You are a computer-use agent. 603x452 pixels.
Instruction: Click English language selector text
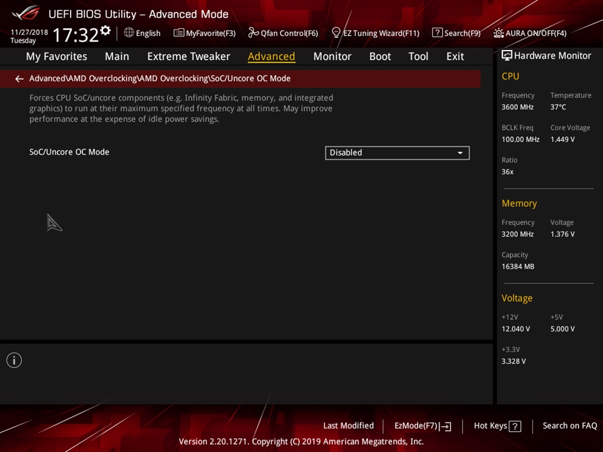pos(148,33)
